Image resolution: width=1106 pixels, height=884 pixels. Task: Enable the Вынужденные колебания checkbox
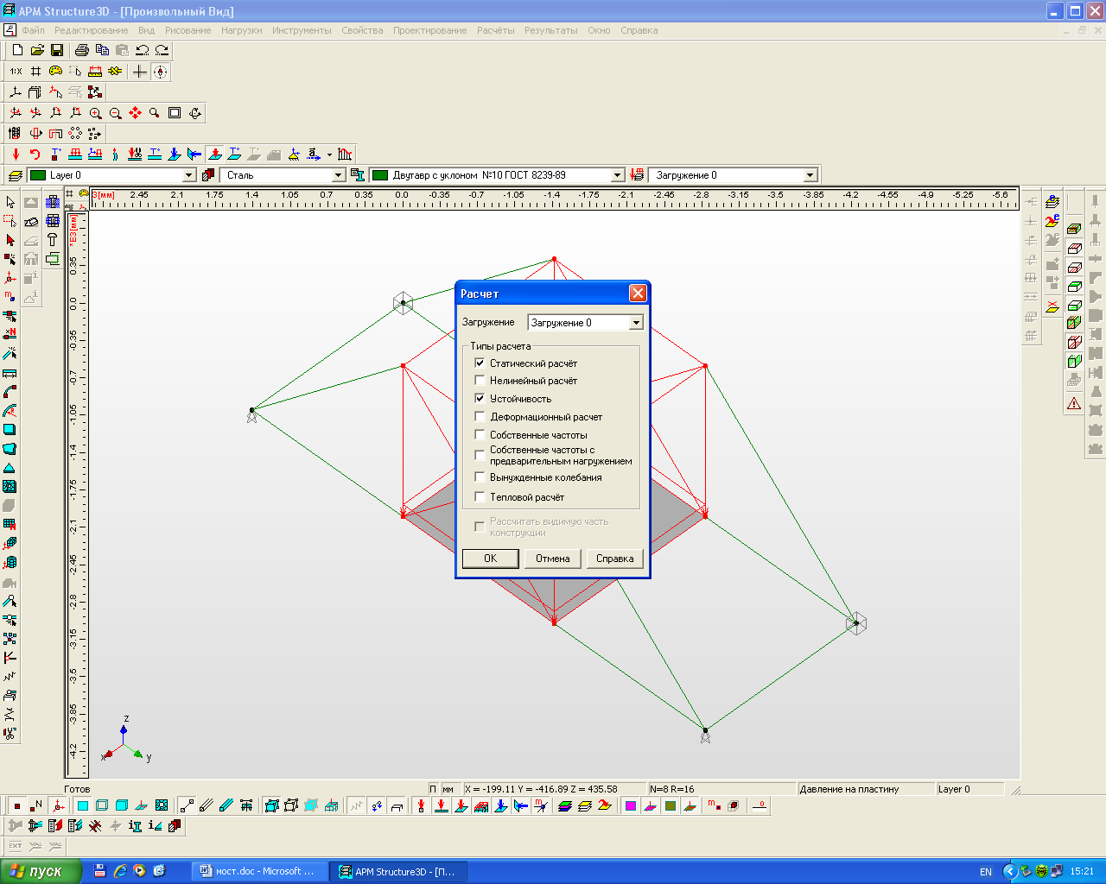[480, 477]
